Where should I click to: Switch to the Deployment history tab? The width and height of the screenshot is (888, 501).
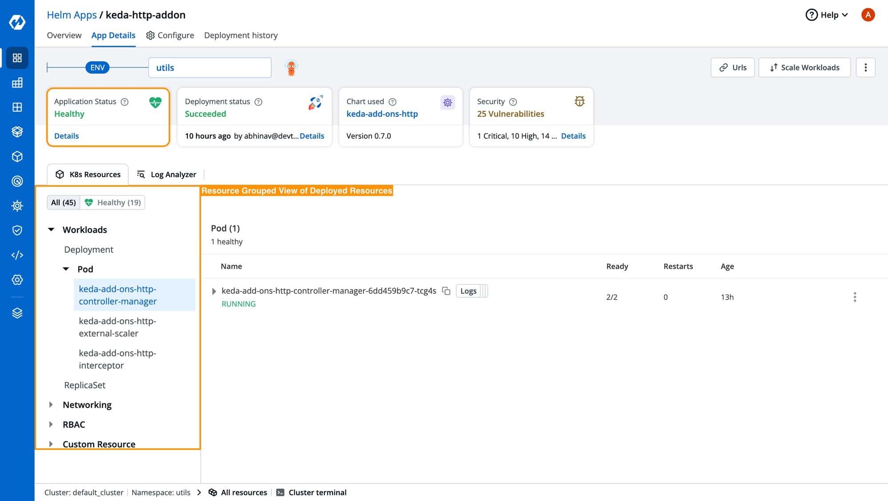[241, 36]
